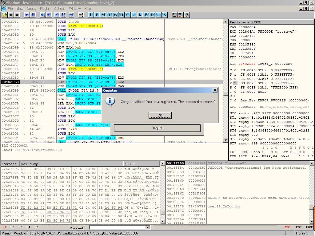The height and width of the screenshot is (236, 315).
Task: Open the Command history dropdown arrow
Action: coord(148,227)
